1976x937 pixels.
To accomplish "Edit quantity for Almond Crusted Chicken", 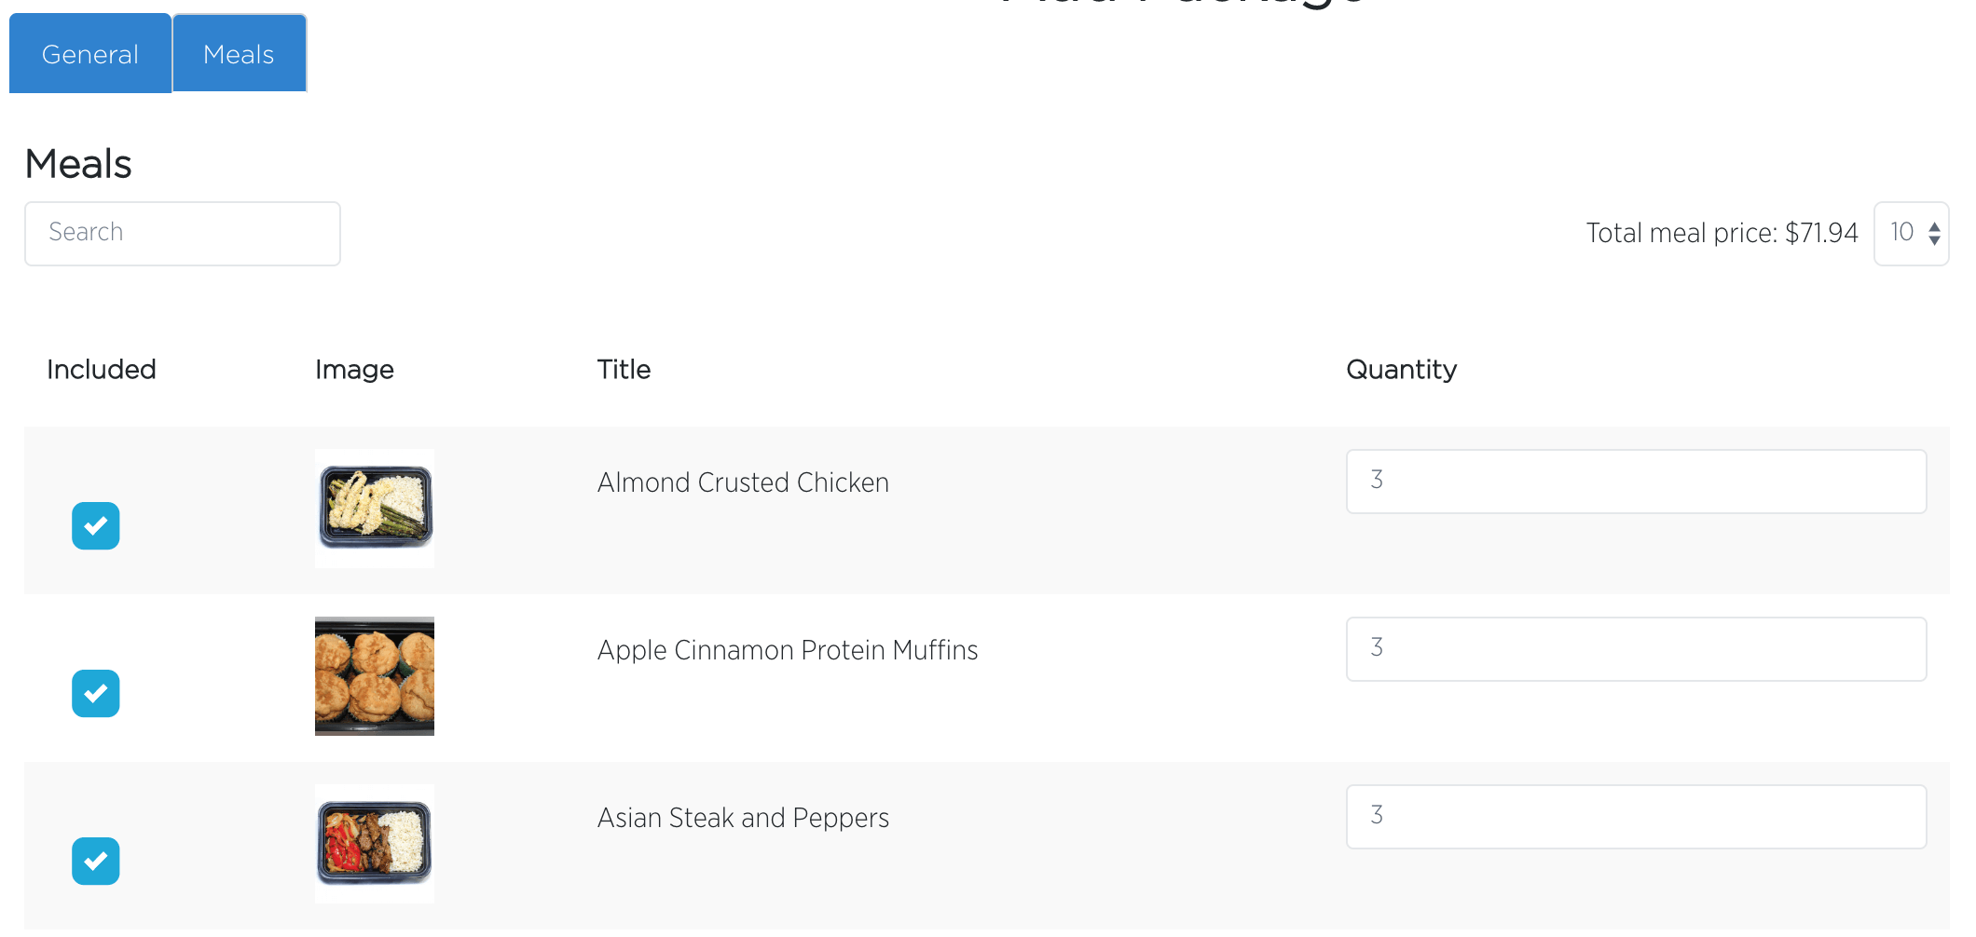I will pos(1636,482).
